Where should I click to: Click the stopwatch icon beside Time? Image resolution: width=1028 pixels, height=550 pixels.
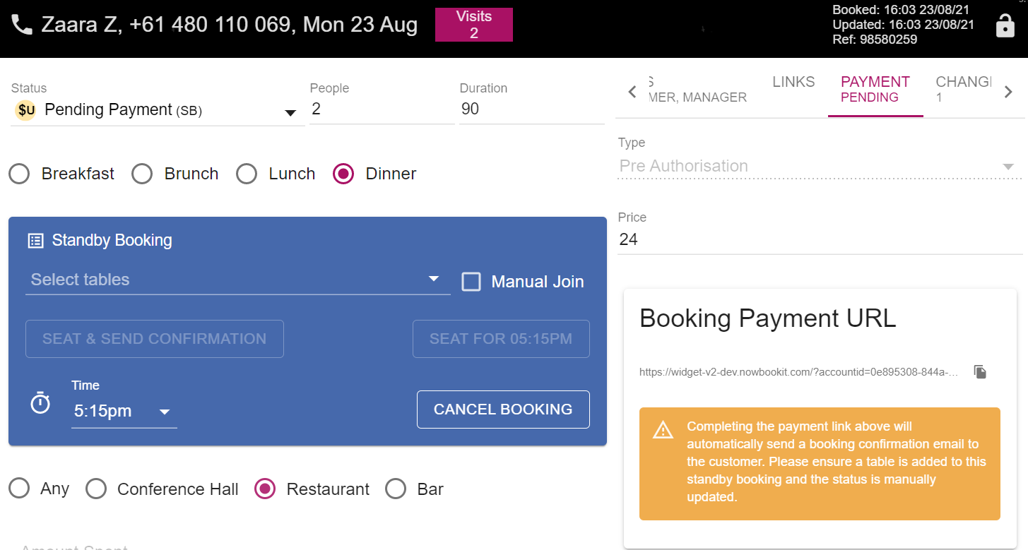click(40, 403)
